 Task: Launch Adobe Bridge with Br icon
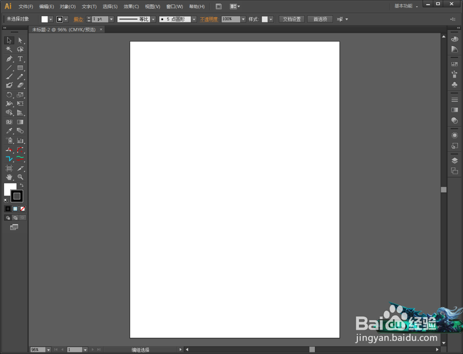click(219, 6)
